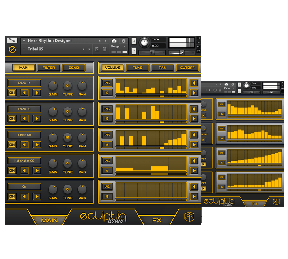The height and width of the screenshot is (259, 288).
Task: Click the snapshot camera icon
Action: 114,41
